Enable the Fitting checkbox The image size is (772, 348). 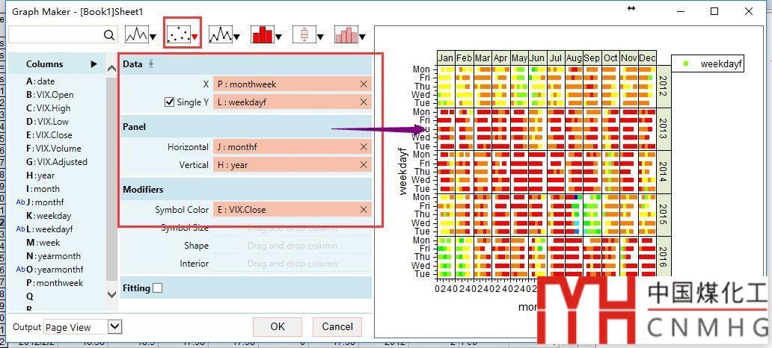pyautogui.click(x=157, y=288)
